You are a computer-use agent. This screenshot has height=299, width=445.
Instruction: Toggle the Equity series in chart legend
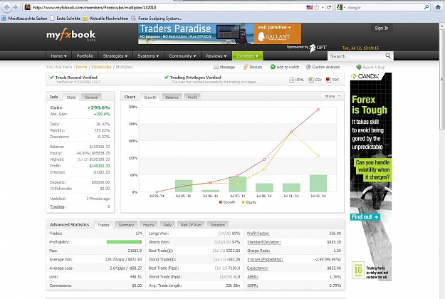[249, 202]
